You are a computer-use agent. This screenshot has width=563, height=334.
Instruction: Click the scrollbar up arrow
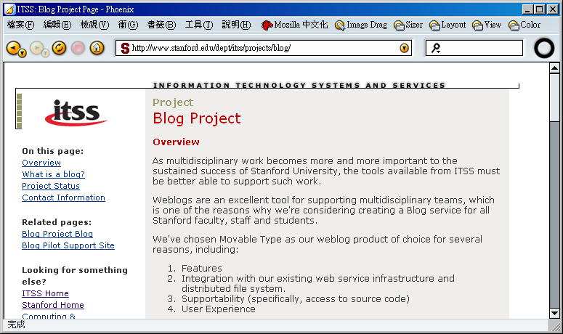coord(554,68)
